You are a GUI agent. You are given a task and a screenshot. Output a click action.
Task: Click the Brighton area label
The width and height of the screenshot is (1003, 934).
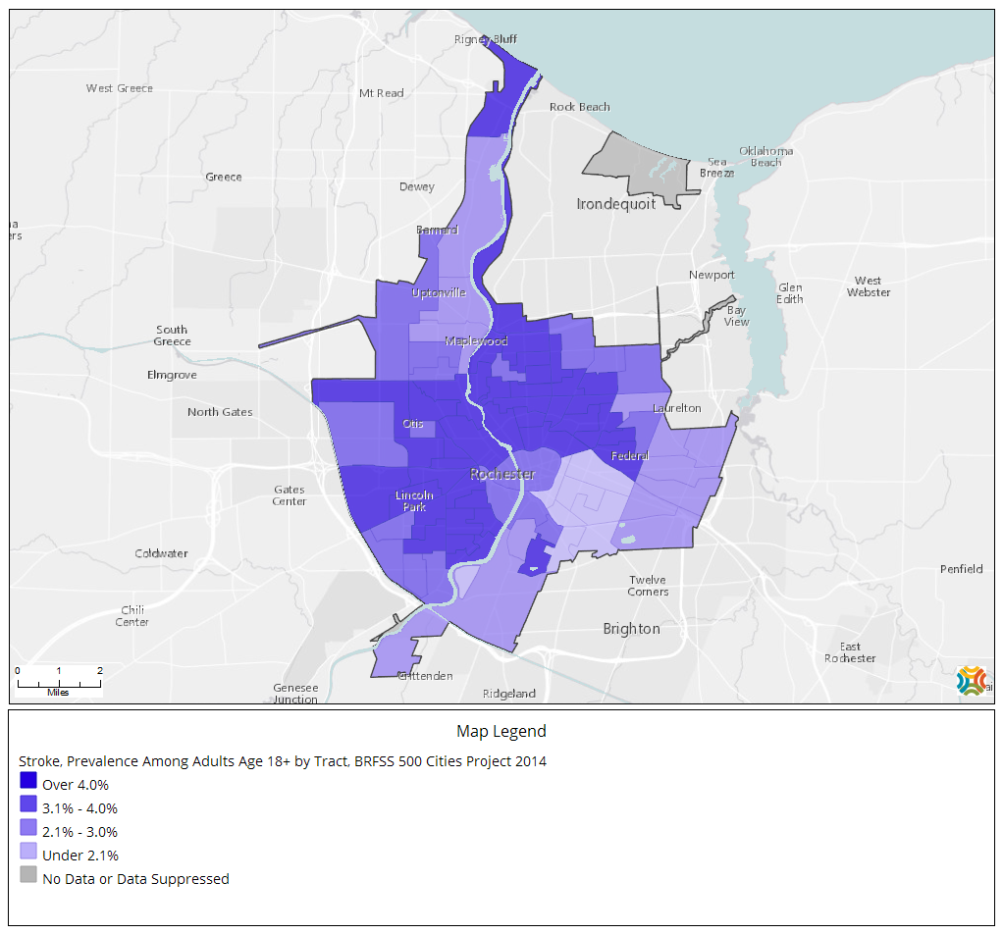632,629
